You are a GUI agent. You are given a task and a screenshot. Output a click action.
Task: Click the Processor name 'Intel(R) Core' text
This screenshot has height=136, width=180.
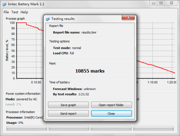34,118
